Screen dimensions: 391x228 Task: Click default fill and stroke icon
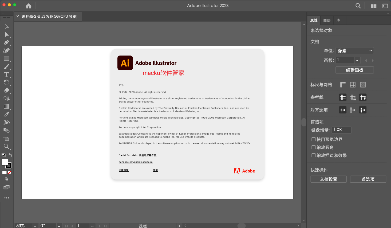point(4,155)
